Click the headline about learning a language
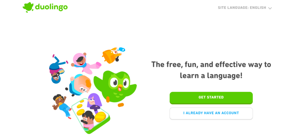Viewport: 303px width, 140px height. (211, 70)
